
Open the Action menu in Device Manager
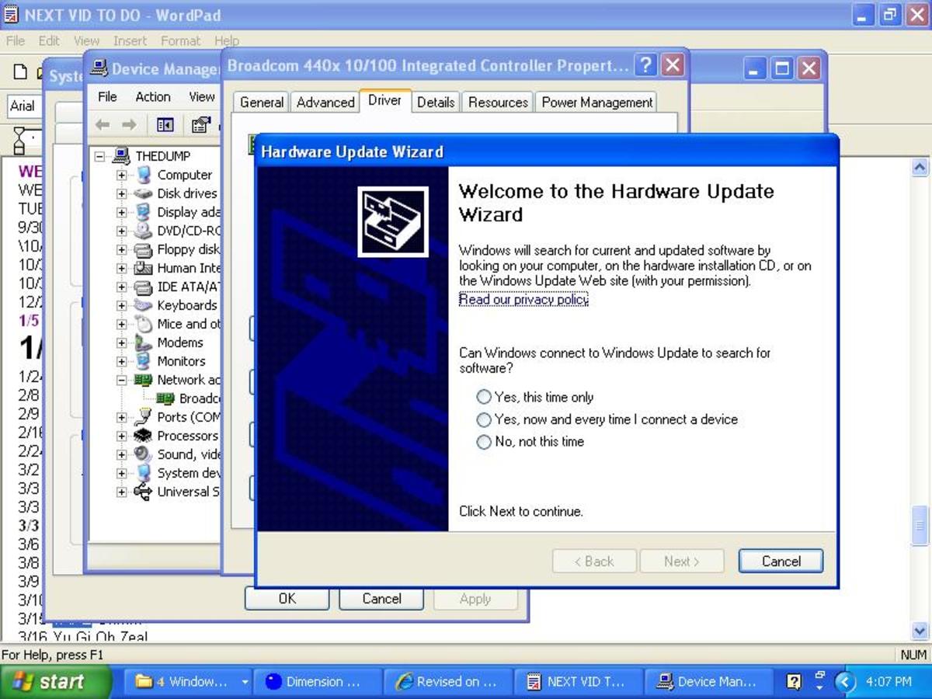click(x=152, y=96)
